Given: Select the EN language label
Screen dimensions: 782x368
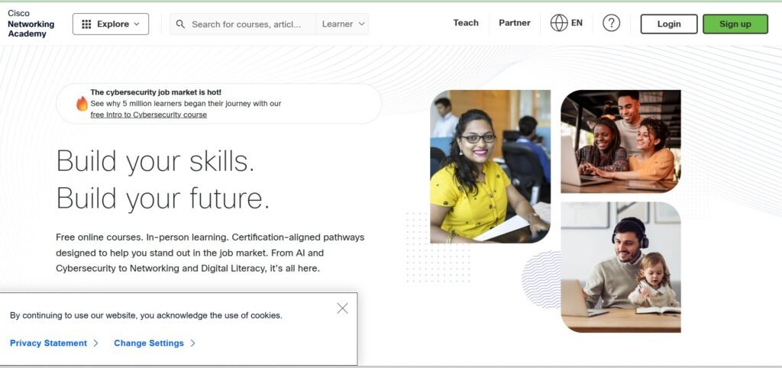Looking at the screenshot, I should pyautogui.click(x=577, y=23).
